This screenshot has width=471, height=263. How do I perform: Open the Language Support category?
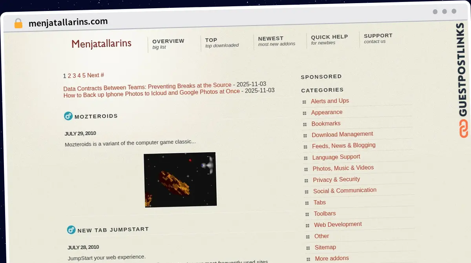336,157
